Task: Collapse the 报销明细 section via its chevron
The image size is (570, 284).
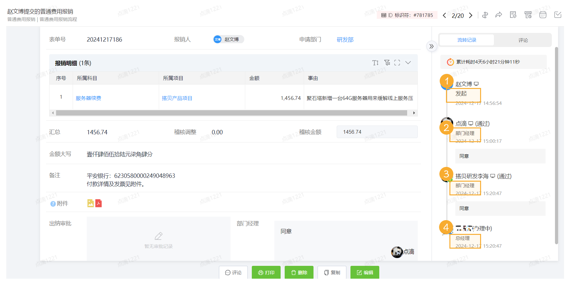Action: [x=408, y=63]
